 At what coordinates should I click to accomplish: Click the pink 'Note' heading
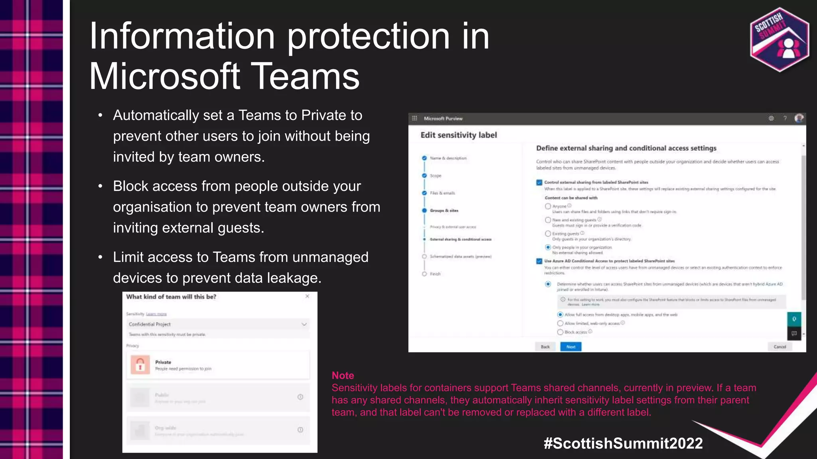[343, 375]
